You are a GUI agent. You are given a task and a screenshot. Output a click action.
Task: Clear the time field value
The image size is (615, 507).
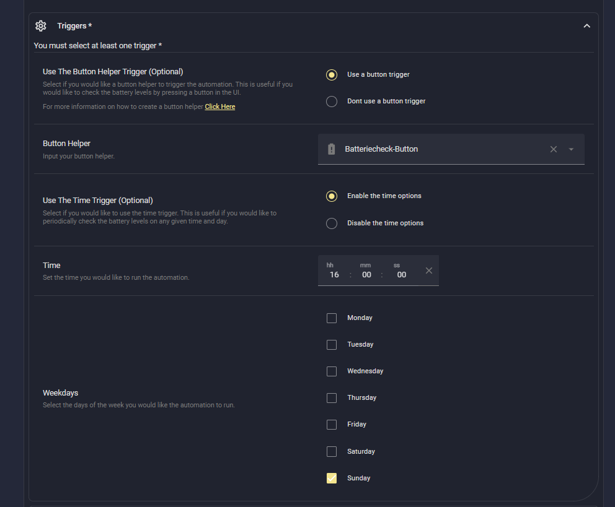pyautogui.click(x=428, y=271)
